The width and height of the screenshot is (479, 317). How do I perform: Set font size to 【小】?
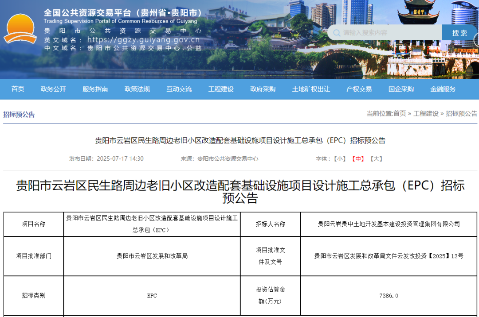click(340, 158)
